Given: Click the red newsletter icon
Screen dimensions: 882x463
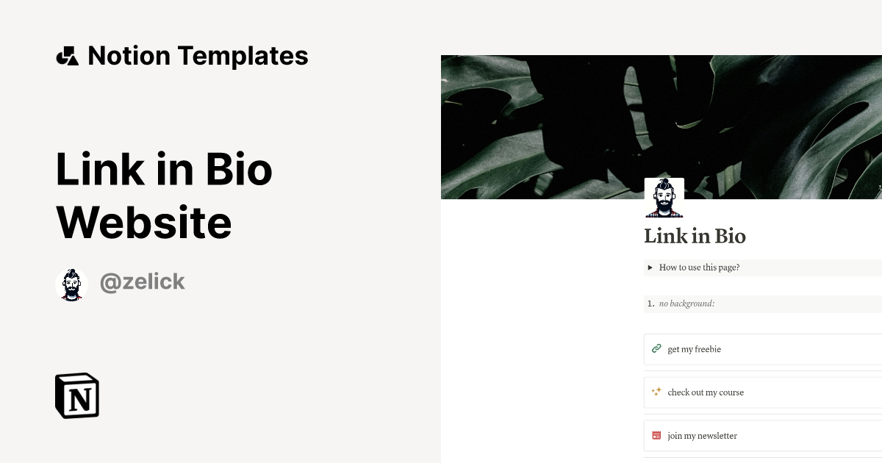Looking at the screenshot, I should [x=656, y=436].
